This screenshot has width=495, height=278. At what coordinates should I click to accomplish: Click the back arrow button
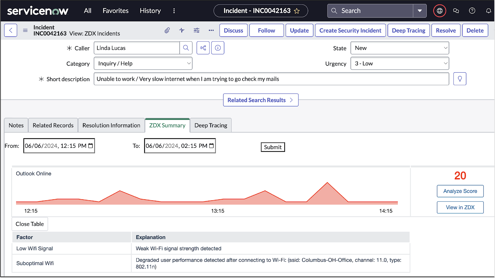click(x=11, y=30)
